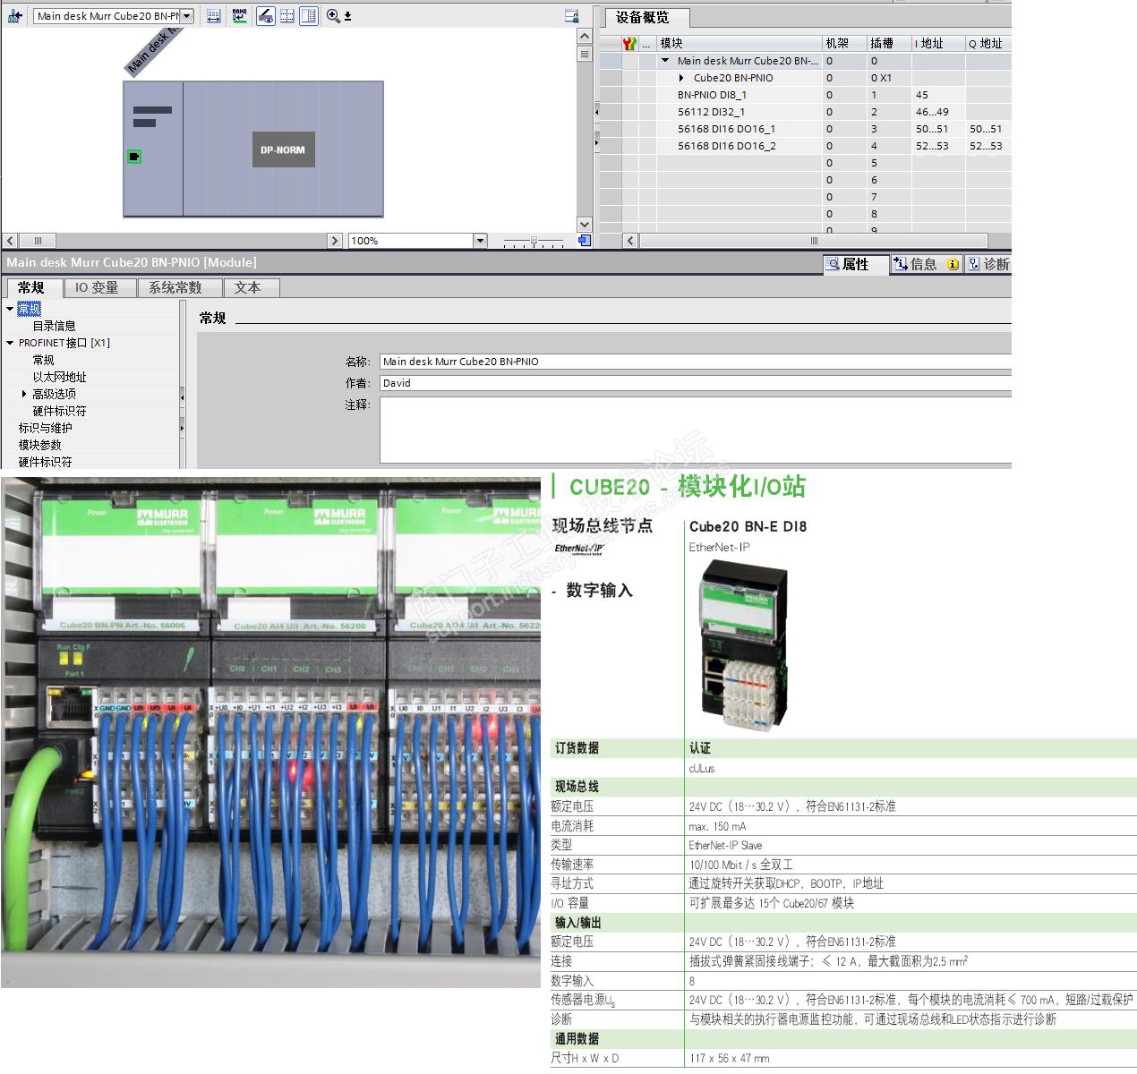Click the device view scroll down arrow
This screenshot has height=1074, width=1137.
coord(585,224)
